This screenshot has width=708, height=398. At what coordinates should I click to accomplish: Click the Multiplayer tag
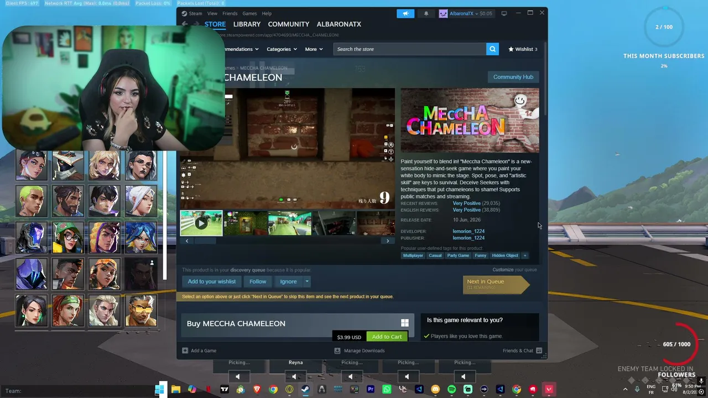(413, 255)
